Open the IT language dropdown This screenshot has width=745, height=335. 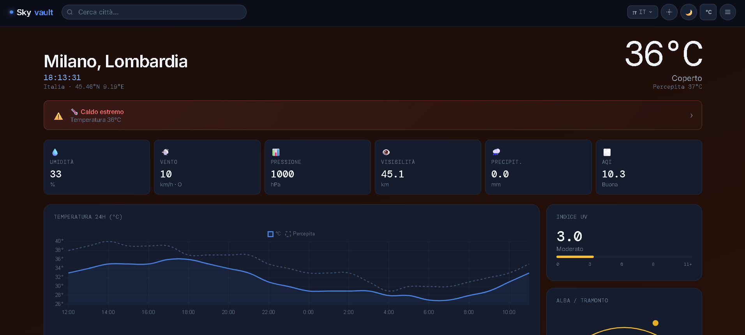point(643,12)
